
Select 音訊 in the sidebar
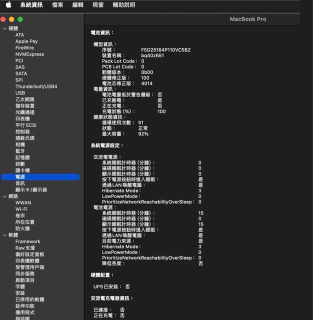tap(20, 183)
